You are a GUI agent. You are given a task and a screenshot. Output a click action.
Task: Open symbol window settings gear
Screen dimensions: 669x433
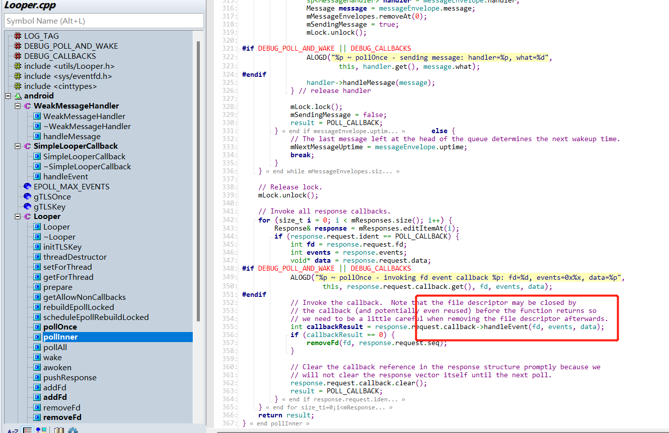[73, 430]
